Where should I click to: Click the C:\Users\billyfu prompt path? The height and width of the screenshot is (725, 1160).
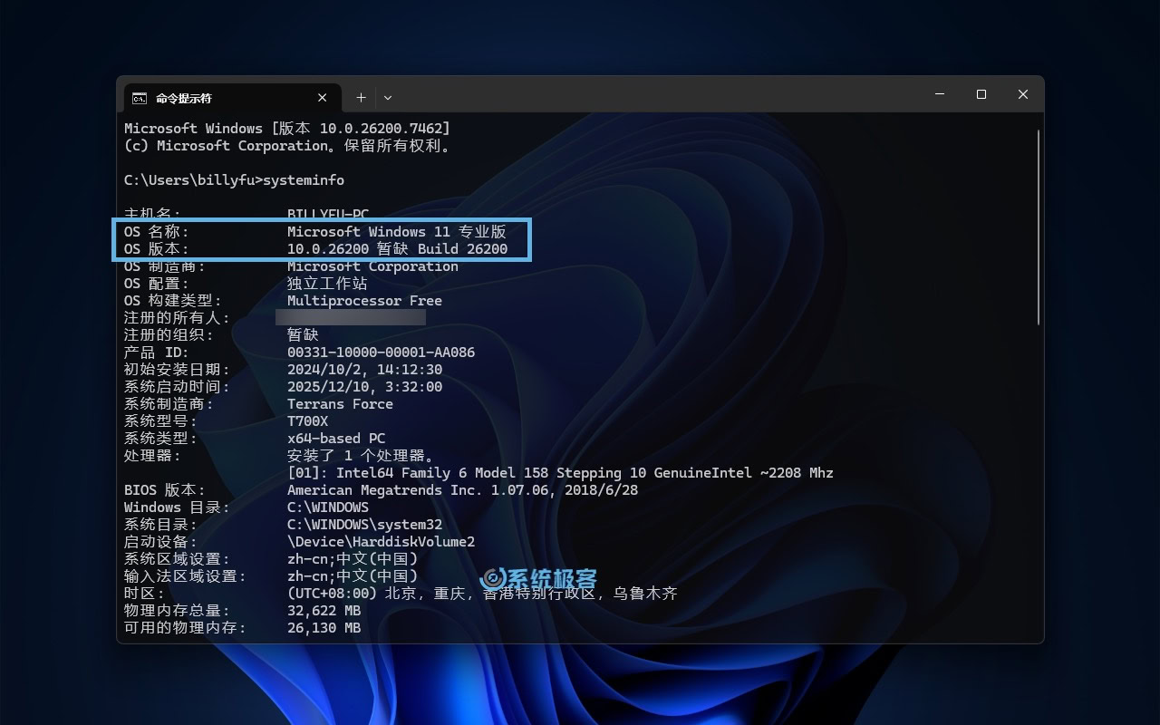click(x=188, y=179)
